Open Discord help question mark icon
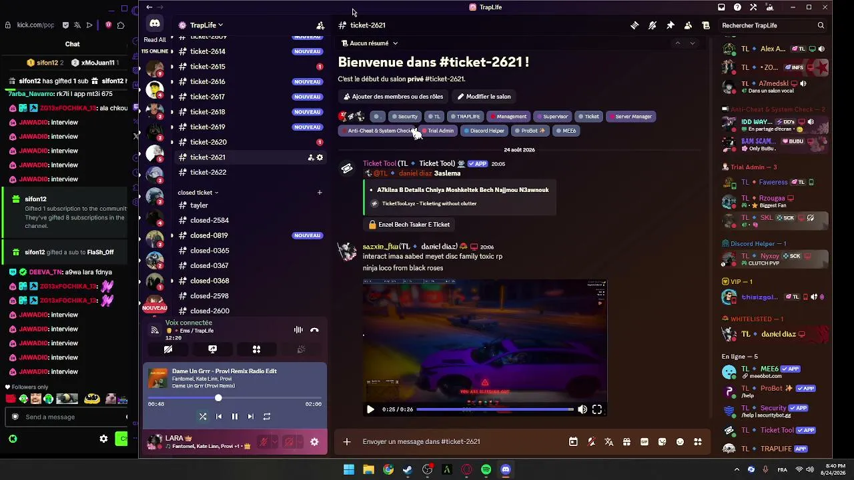Viewport: 854px width, 480px height. tap(737, 7)
